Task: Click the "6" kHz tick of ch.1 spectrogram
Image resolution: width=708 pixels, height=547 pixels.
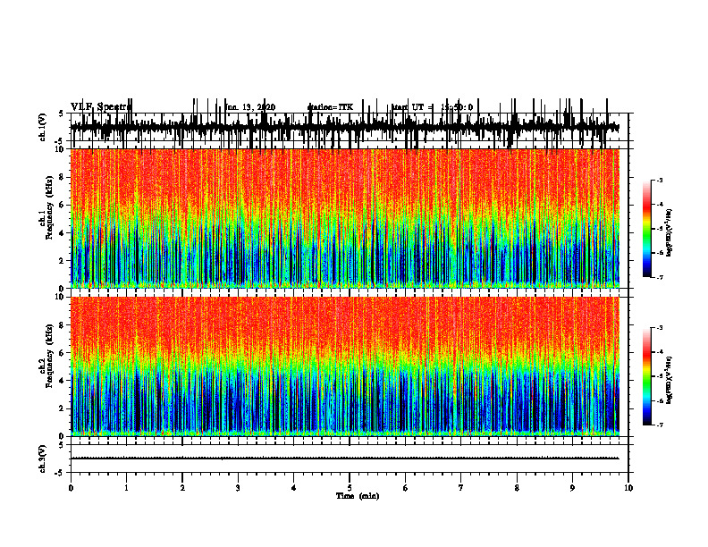Action: (62, 205)
